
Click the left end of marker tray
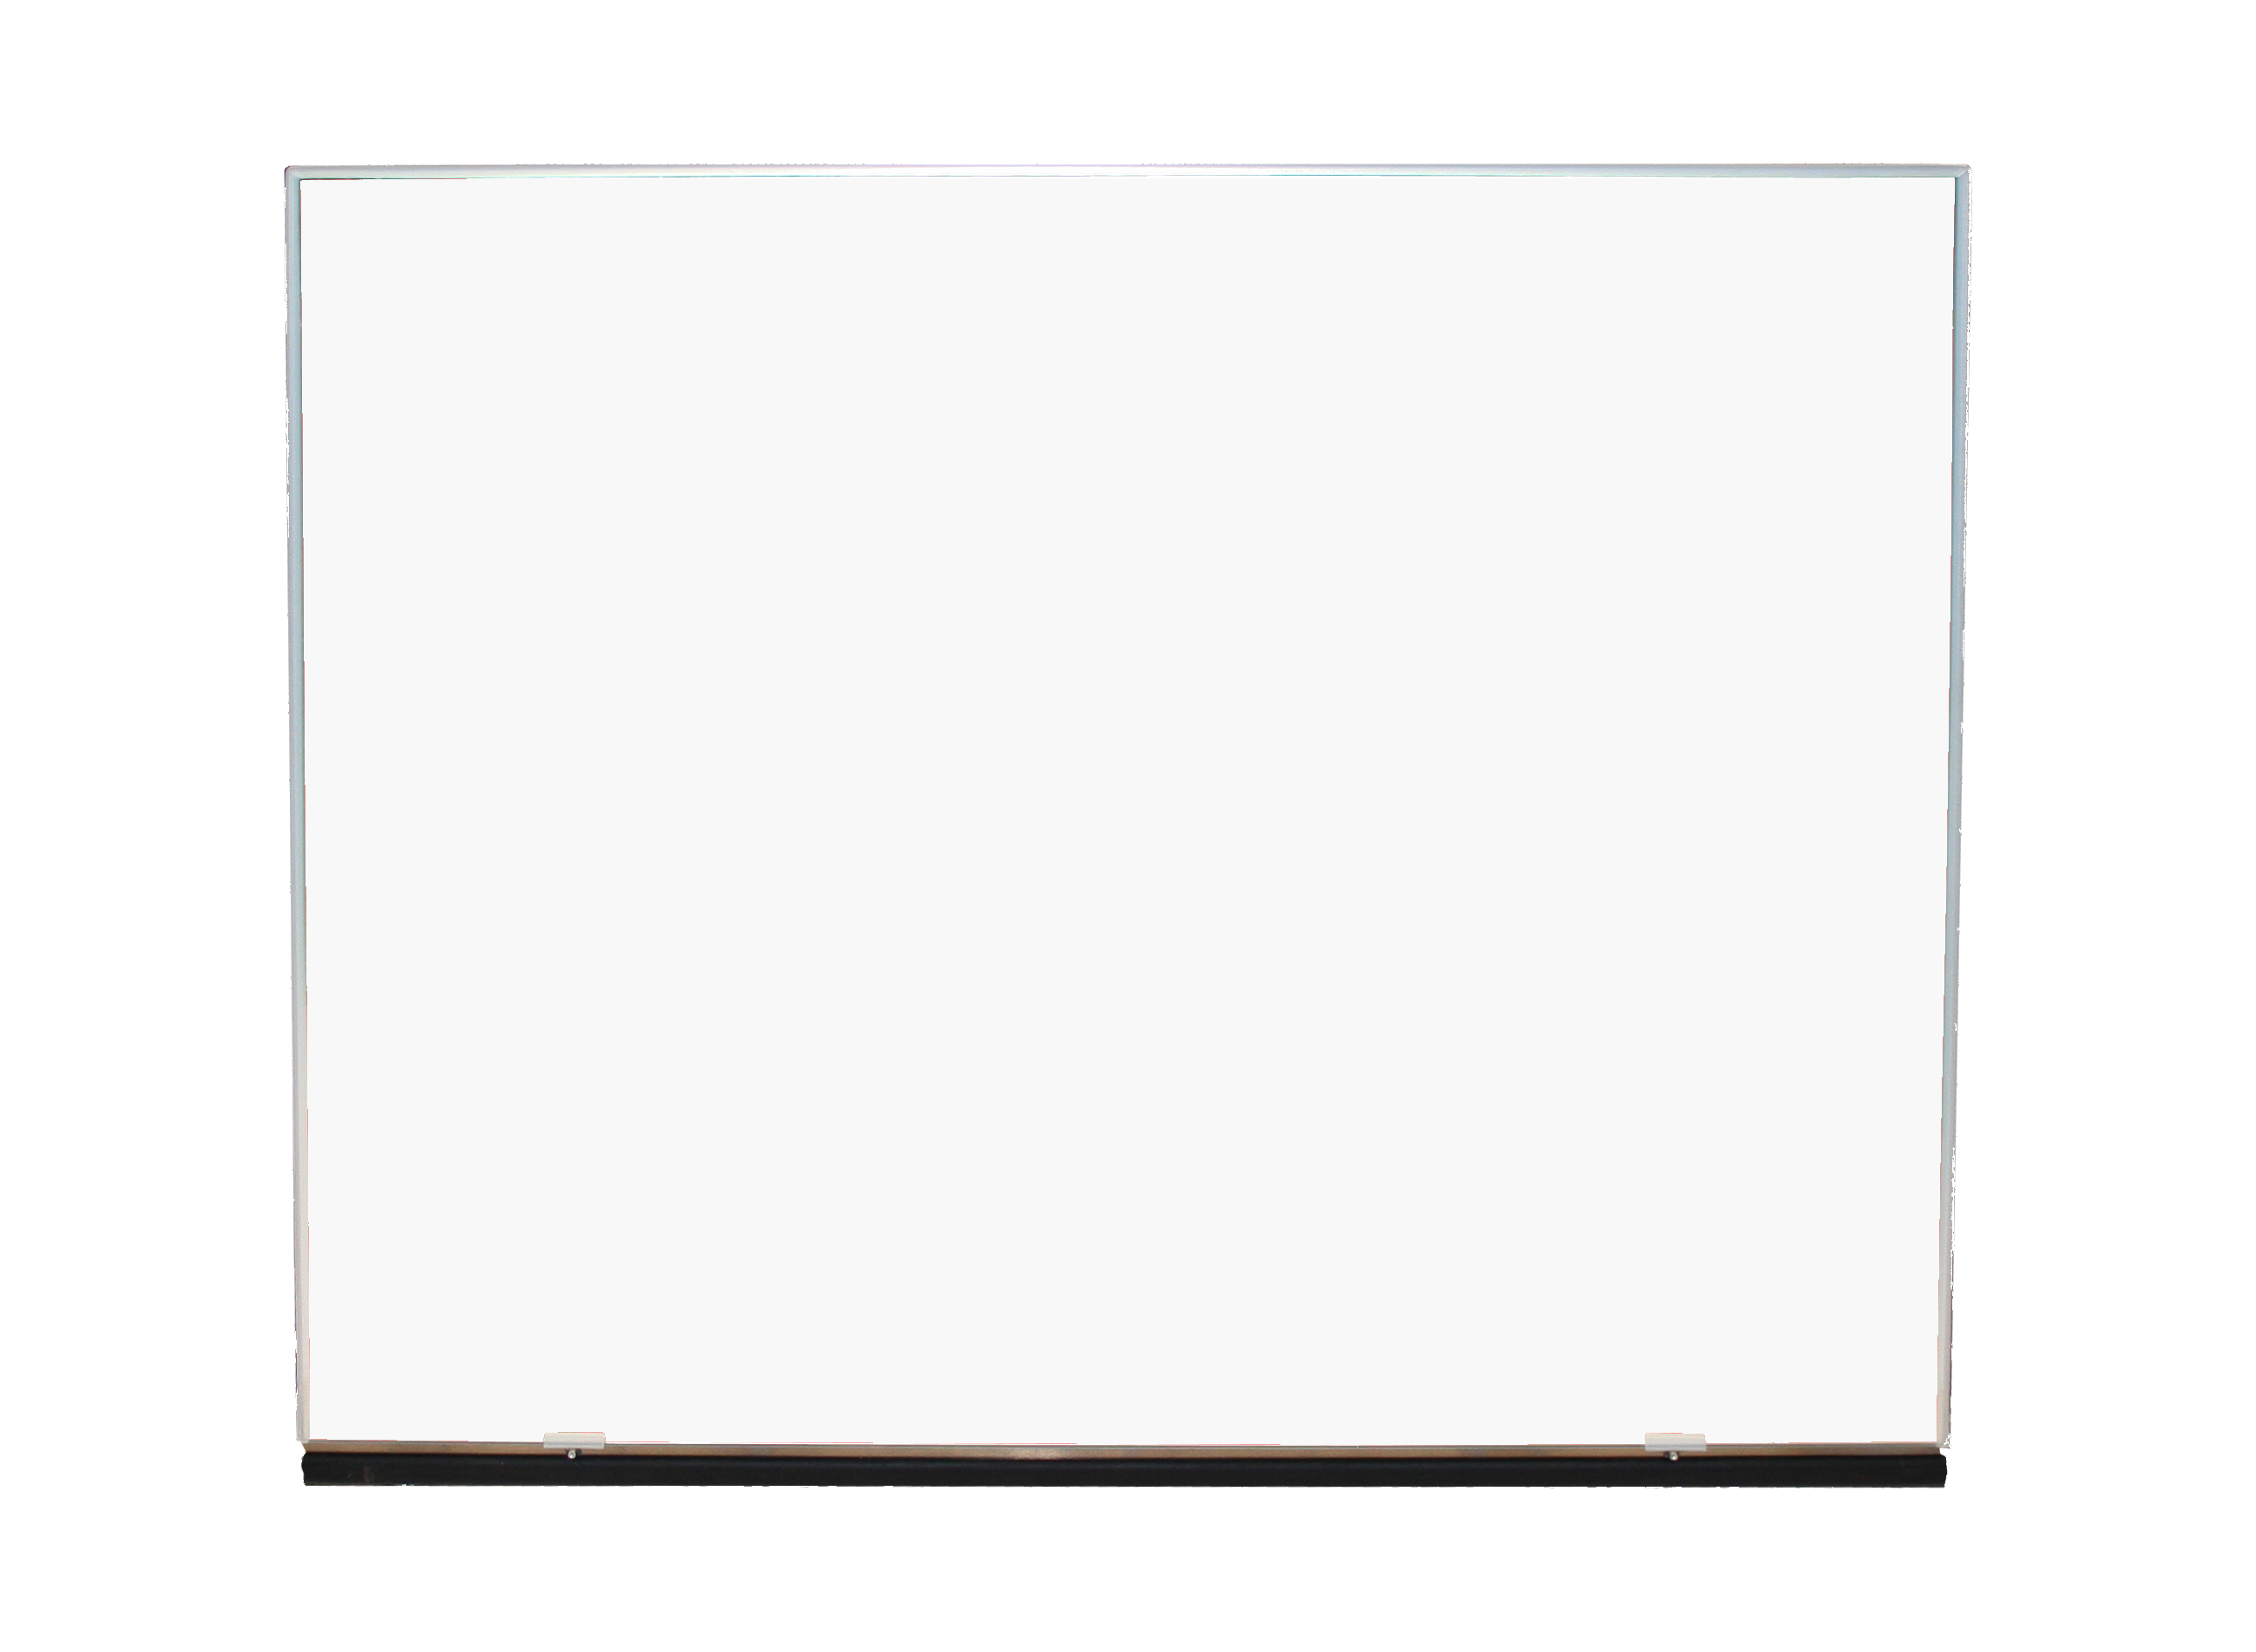click(312, 1469)
